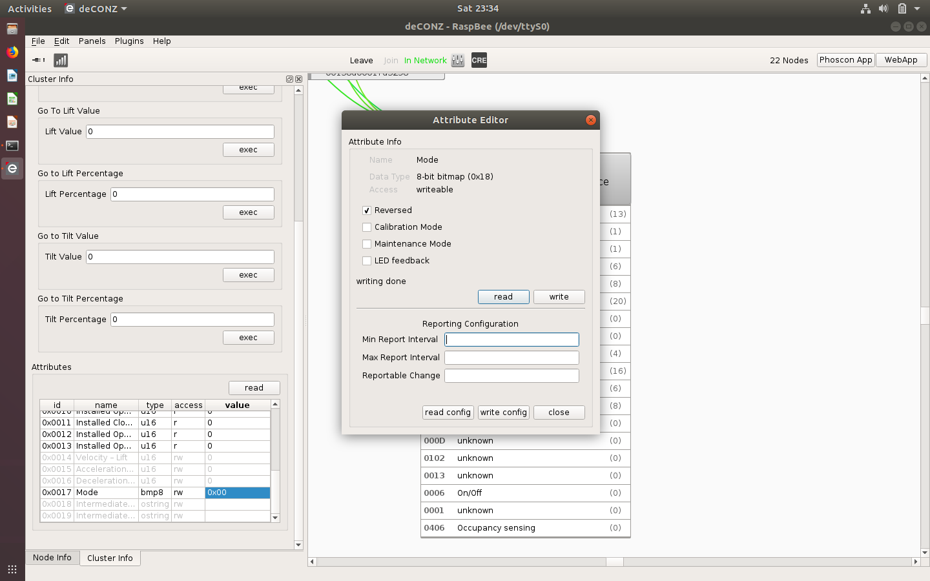Click exec under Go to Tilt Percentage
The height and width of the screenshot is (581, 930).
(248, 338)
